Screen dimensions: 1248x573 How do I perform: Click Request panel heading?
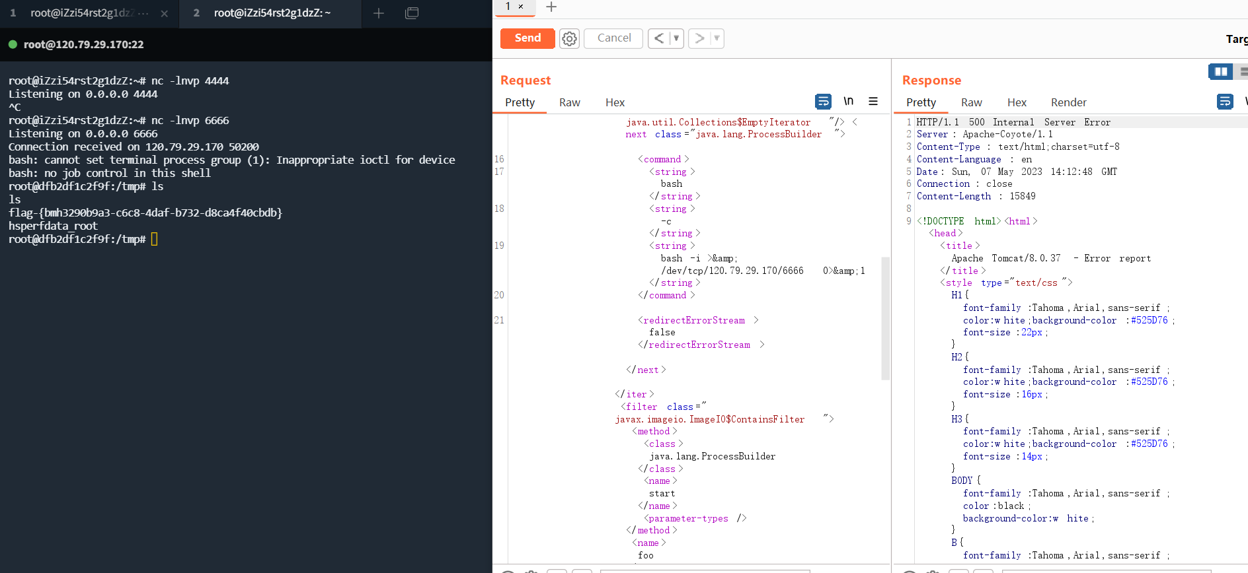pyautogui.click(x=526, y=80)
